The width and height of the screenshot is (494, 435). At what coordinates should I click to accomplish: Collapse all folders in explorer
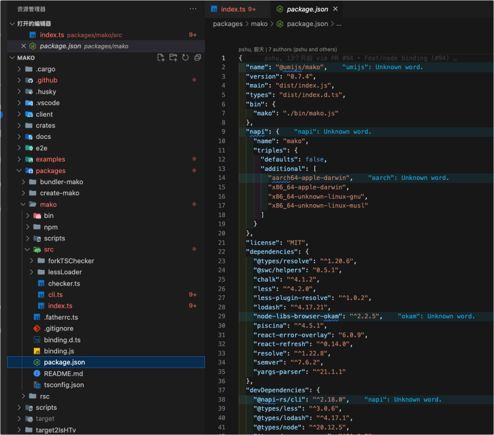tap(198, 57)
